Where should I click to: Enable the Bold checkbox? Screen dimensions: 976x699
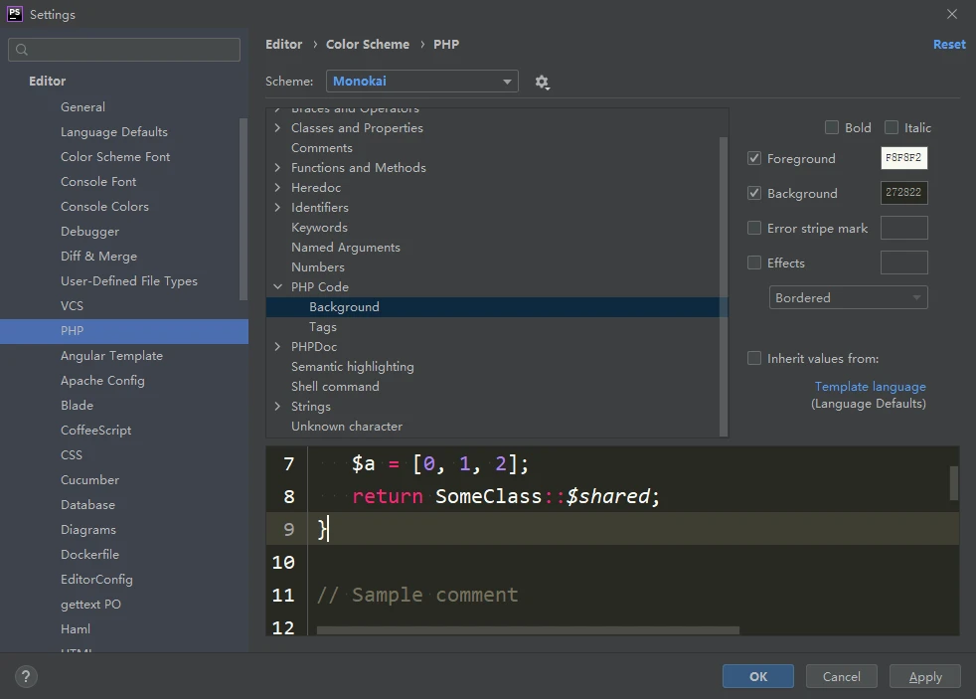coord(832,127)
